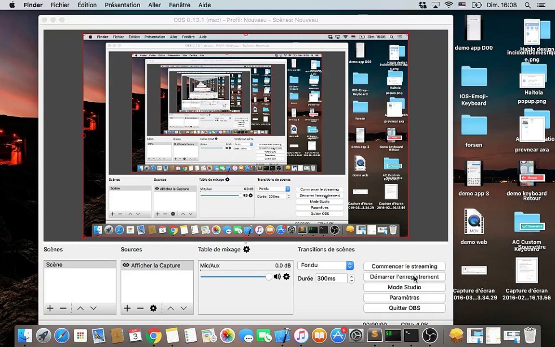Open the Mic/Aux channel settings gear
Viewport: 555px width, 347px height.
pos(286,277)
